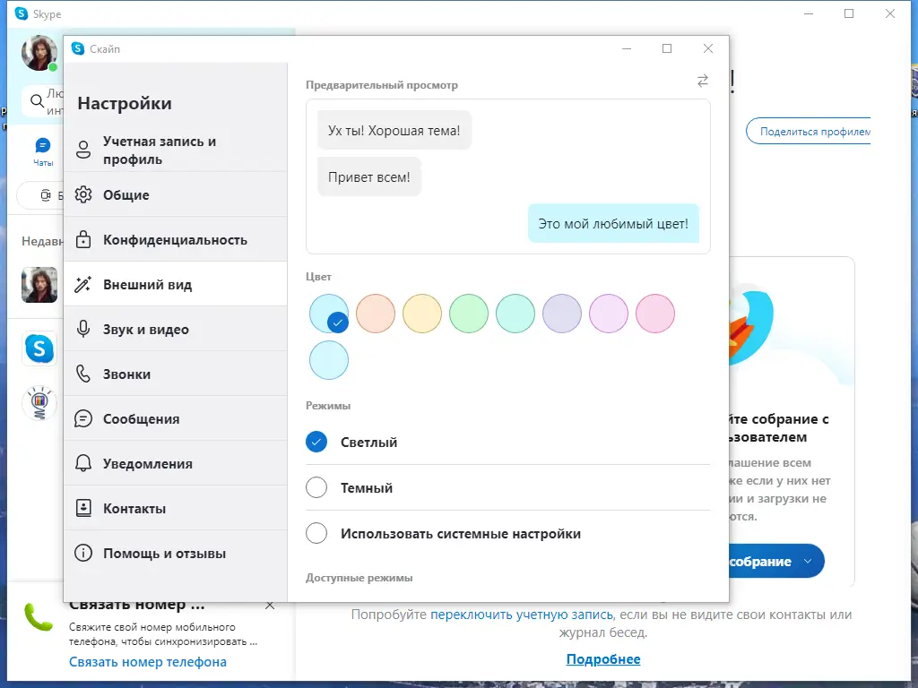
Task: Select Appearance section (Внешний вид)
Action: [x=175, y=284]
